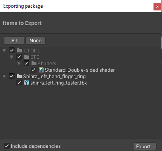Collapse the ETC folder arrow
The image size is (162, 151).
click(x=11, y=57)
